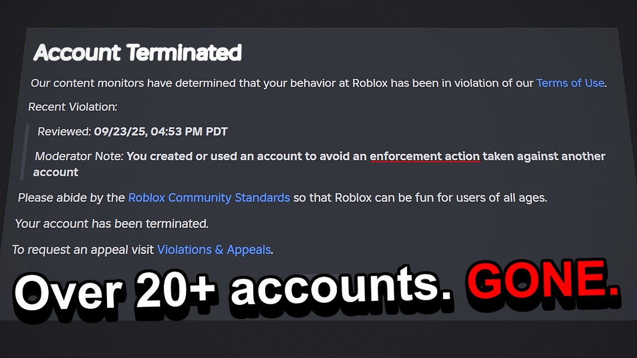Click "Your account has been terminated." message

click(x=111, y=224)
